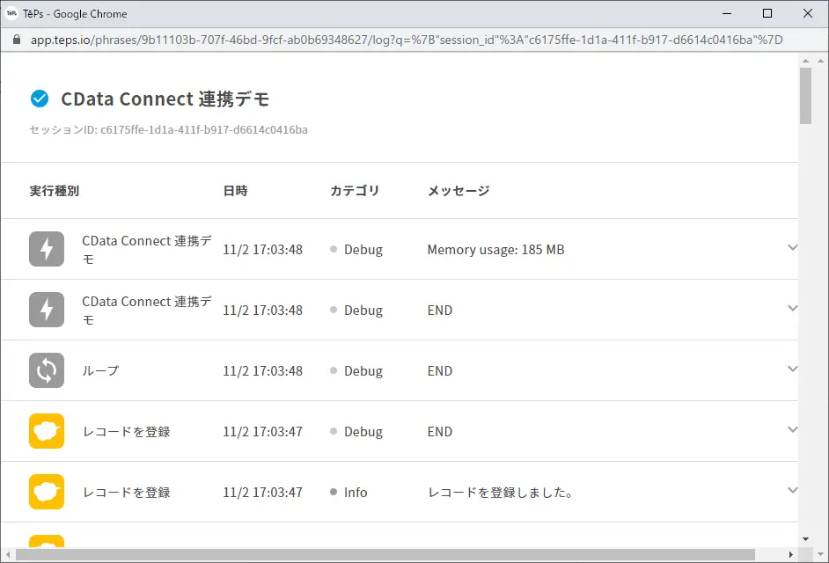829x563 pixels.
Task: Click lightning icon in Memory usage row
Action: point(47,249)
